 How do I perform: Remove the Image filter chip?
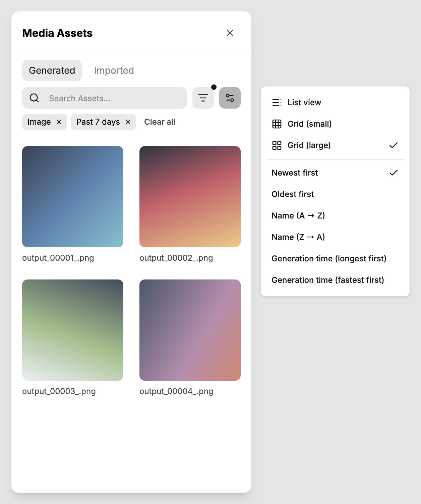(59, 122)
